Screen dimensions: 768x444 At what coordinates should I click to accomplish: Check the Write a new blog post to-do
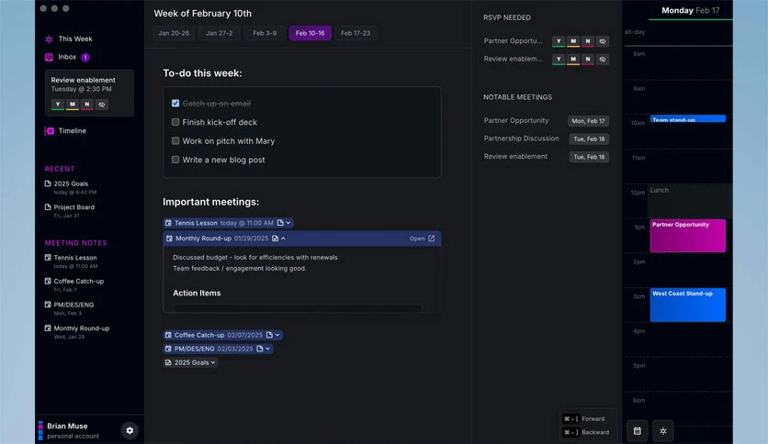(x=175, y=160)
